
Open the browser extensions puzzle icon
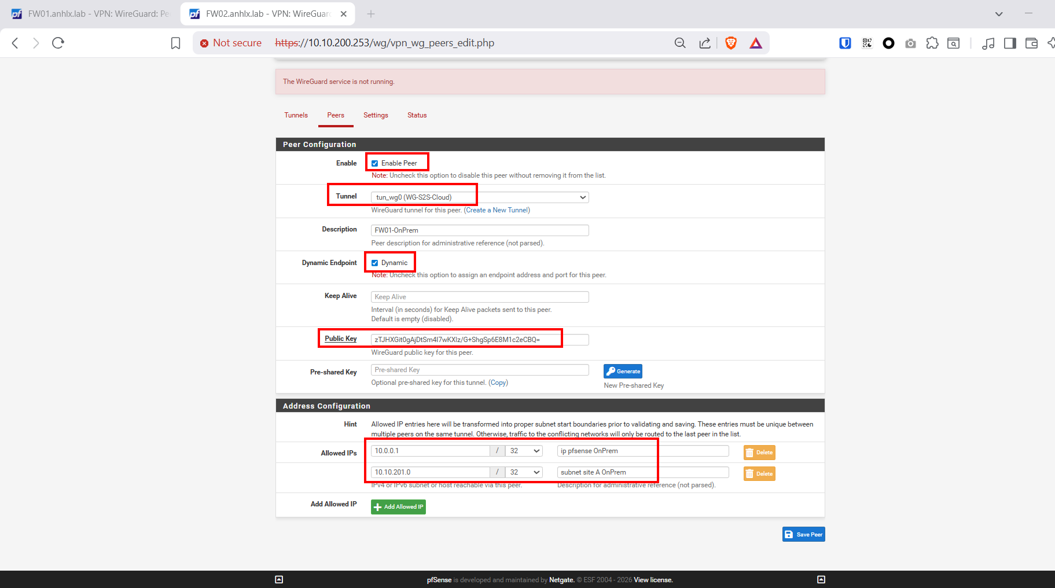(x=932, y=43)
